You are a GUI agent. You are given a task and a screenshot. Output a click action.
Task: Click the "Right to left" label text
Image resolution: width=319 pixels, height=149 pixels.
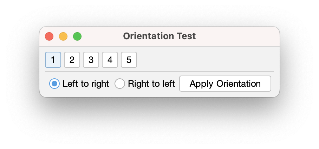[151, 84]
